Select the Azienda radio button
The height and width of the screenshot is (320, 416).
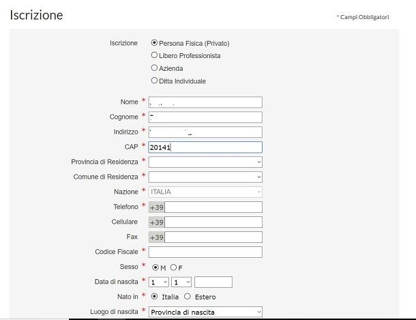(x=154, y=68)
